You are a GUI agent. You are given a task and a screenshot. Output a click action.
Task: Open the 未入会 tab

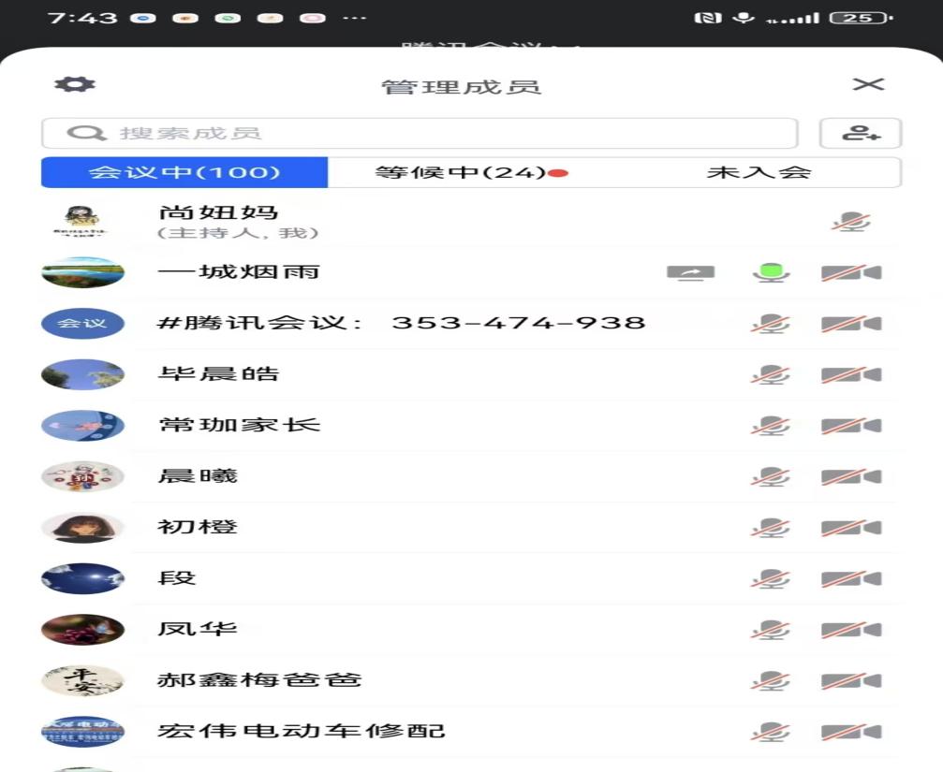click(x=759, y=172)
